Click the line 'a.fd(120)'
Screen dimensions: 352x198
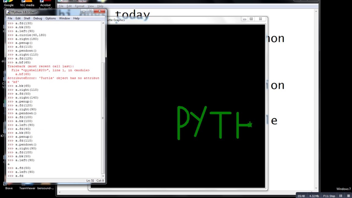(x=24, y=106)
